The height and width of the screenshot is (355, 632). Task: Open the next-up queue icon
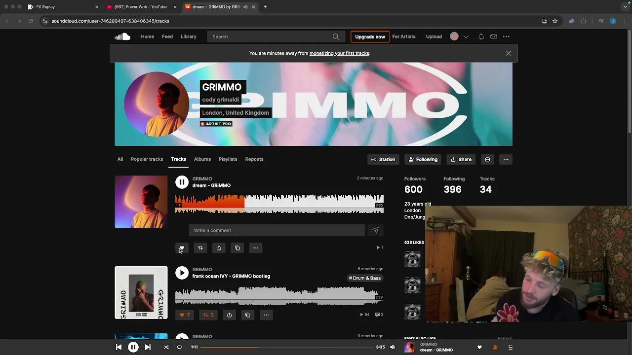click(511, 347)
